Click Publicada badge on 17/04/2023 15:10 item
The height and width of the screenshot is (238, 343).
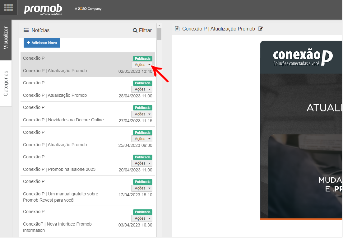point(143,182)
